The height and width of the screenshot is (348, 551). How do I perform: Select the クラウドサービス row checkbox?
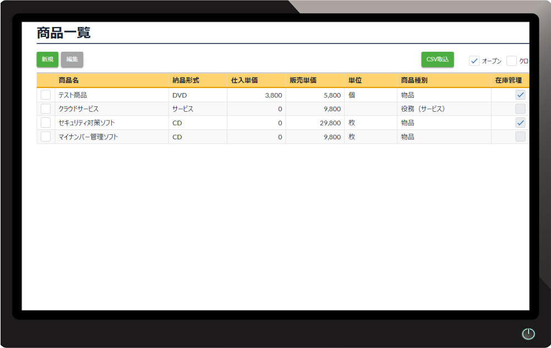[x=46, y=109]
